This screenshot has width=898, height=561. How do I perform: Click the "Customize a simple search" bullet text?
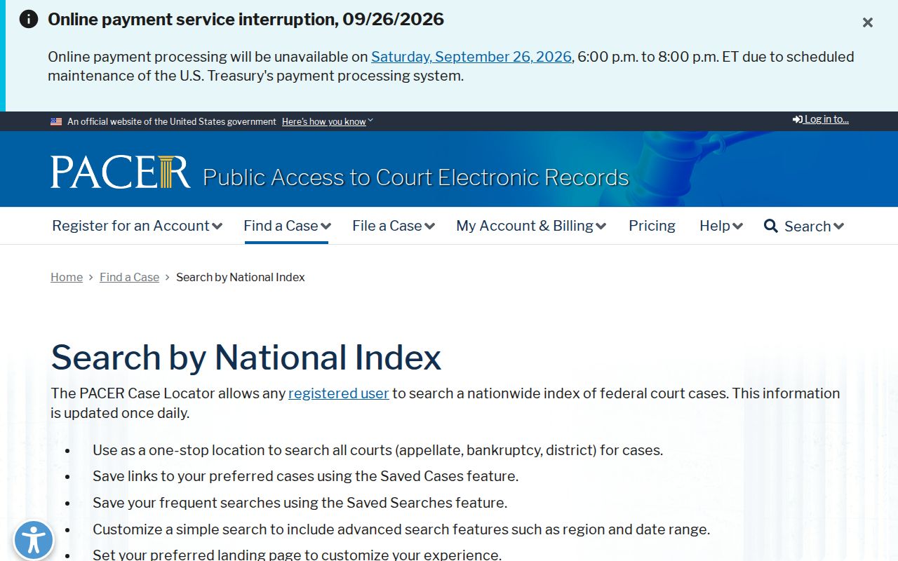[401, 529]
